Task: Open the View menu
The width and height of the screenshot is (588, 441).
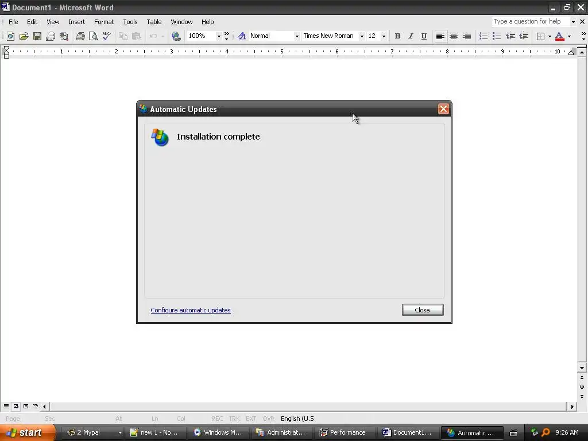Action: (x=53, y=22)
